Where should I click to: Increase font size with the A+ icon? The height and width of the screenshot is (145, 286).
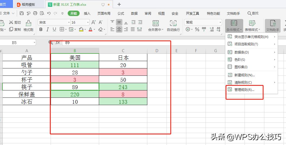(x=93, y=22)
